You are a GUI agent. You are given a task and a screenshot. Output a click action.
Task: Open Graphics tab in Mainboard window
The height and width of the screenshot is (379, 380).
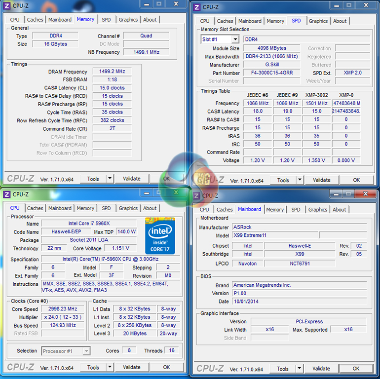click(x=318, y=210)
